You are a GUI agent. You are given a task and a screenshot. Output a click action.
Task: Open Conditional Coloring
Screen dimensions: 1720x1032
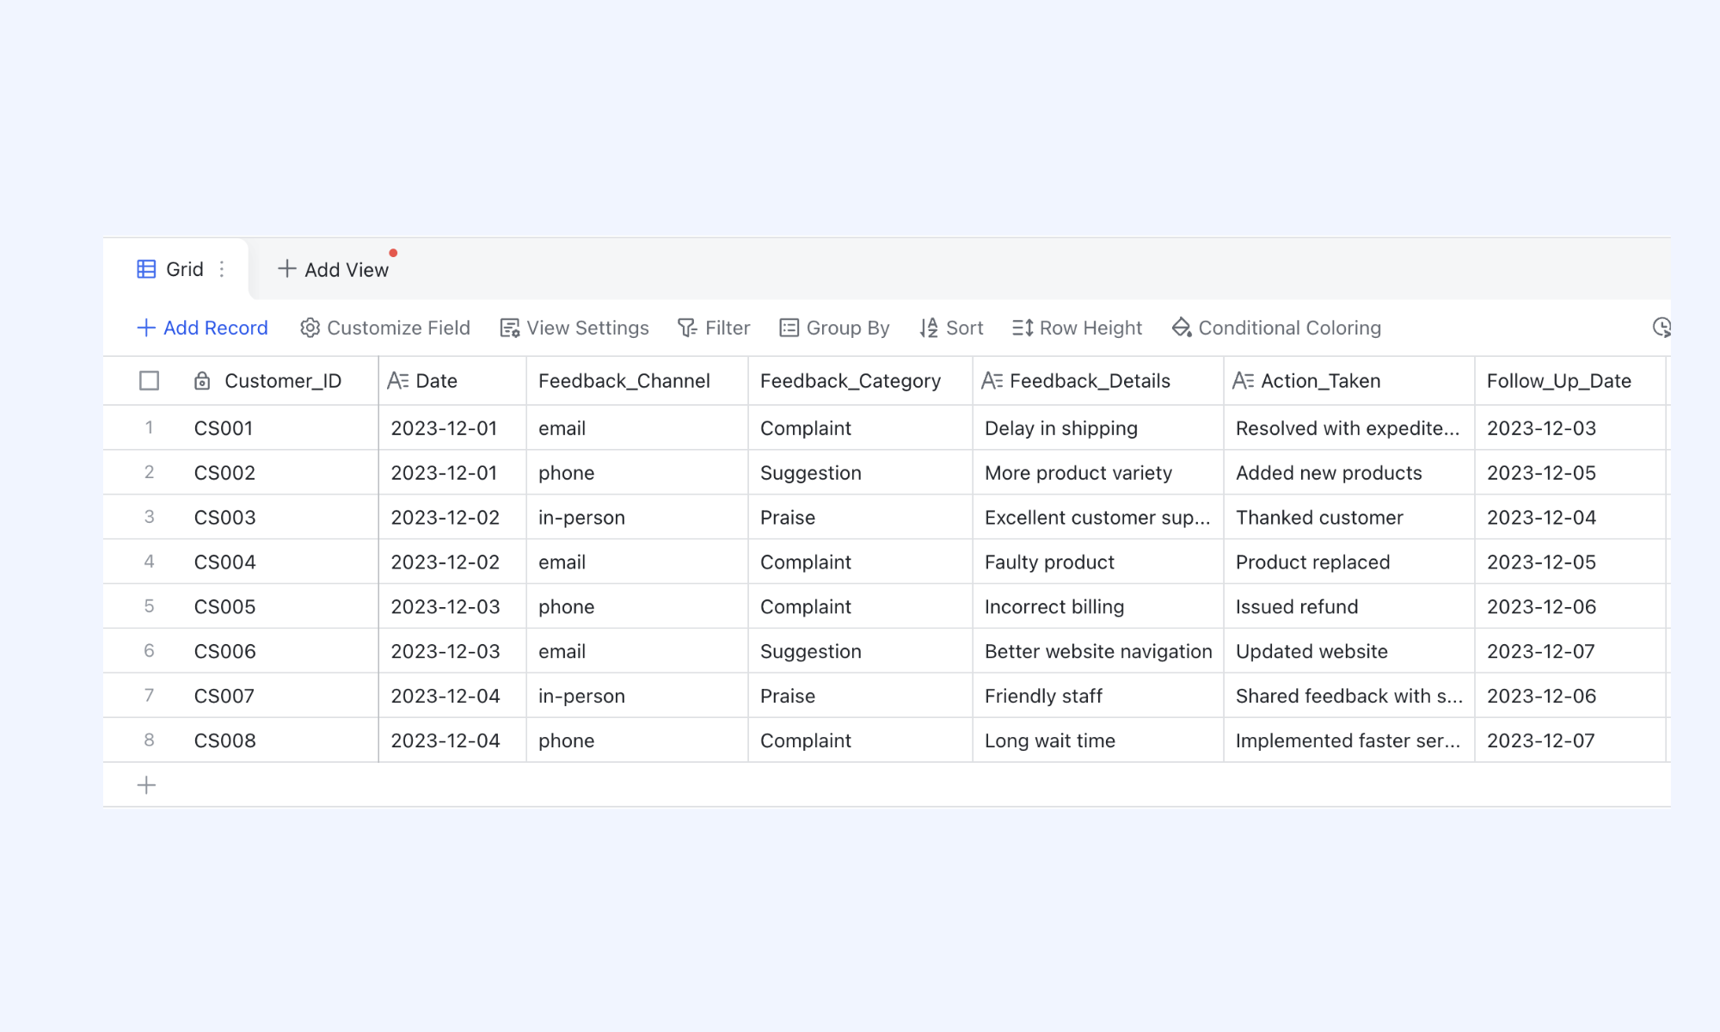pyautogui.click(x=1276, y=328)
